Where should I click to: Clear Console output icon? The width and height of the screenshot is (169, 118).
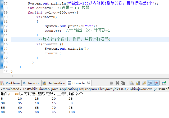[131, 83]
